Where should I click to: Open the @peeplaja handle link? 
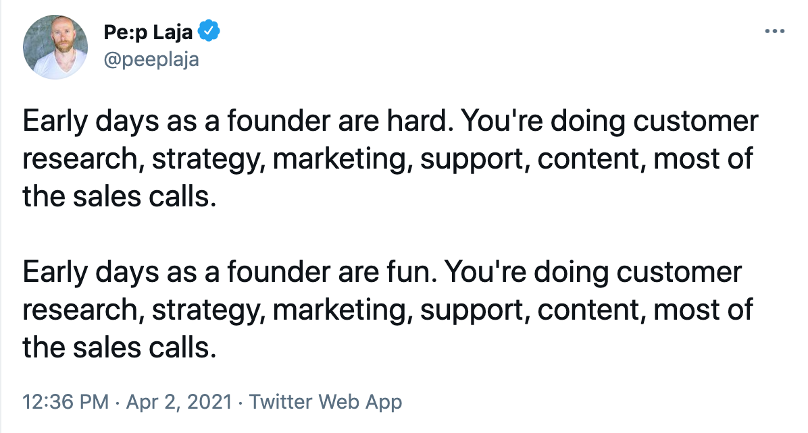(x=151, y=59)
